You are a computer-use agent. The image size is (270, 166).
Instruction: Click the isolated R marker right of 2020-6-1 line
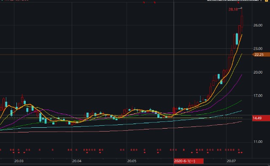point(184,150)
